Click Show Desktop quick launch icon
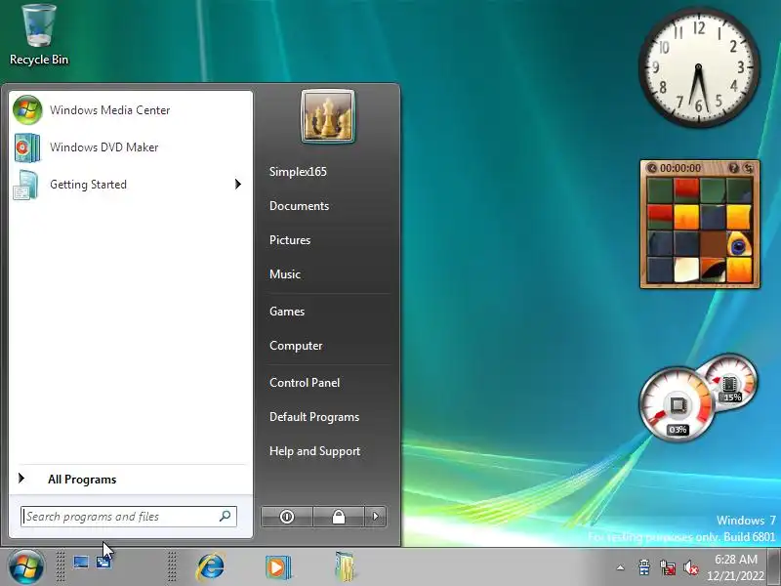 click(x=81, y=563)
